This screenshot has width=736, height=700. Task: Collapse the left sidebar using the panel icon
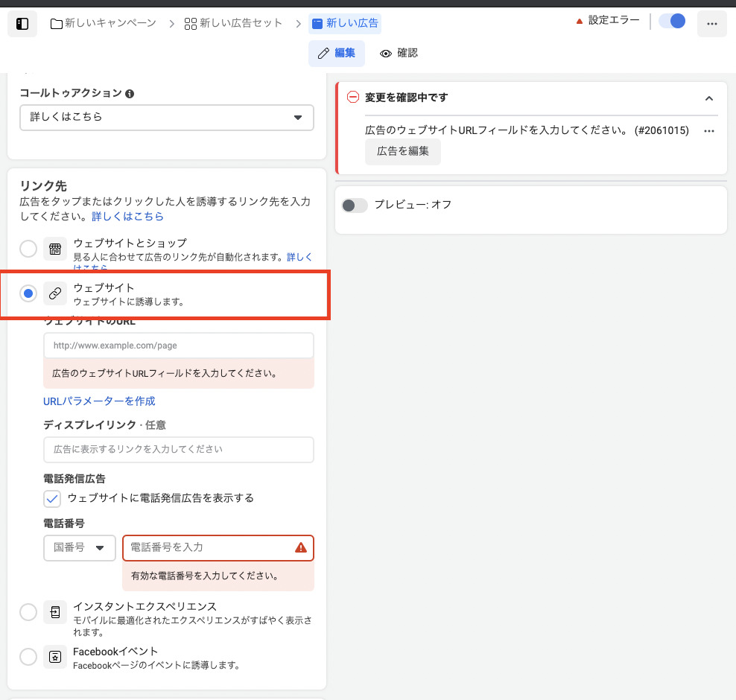pyautogui.click(x=22, y=23)
